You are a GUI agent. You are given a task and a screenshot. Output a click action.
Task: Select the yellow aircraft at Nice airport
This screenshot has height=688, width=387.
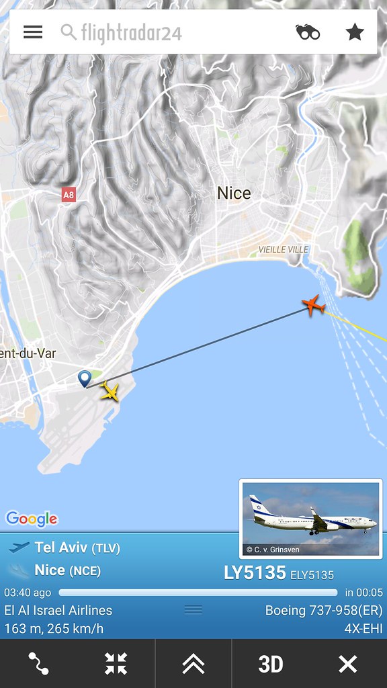point(110,391)
